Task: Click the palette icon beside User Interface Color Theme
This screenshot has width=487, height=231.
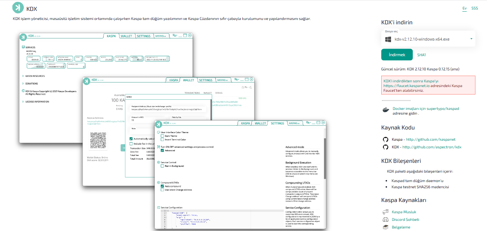Action: pyautogui.click(x=159, y=132)
